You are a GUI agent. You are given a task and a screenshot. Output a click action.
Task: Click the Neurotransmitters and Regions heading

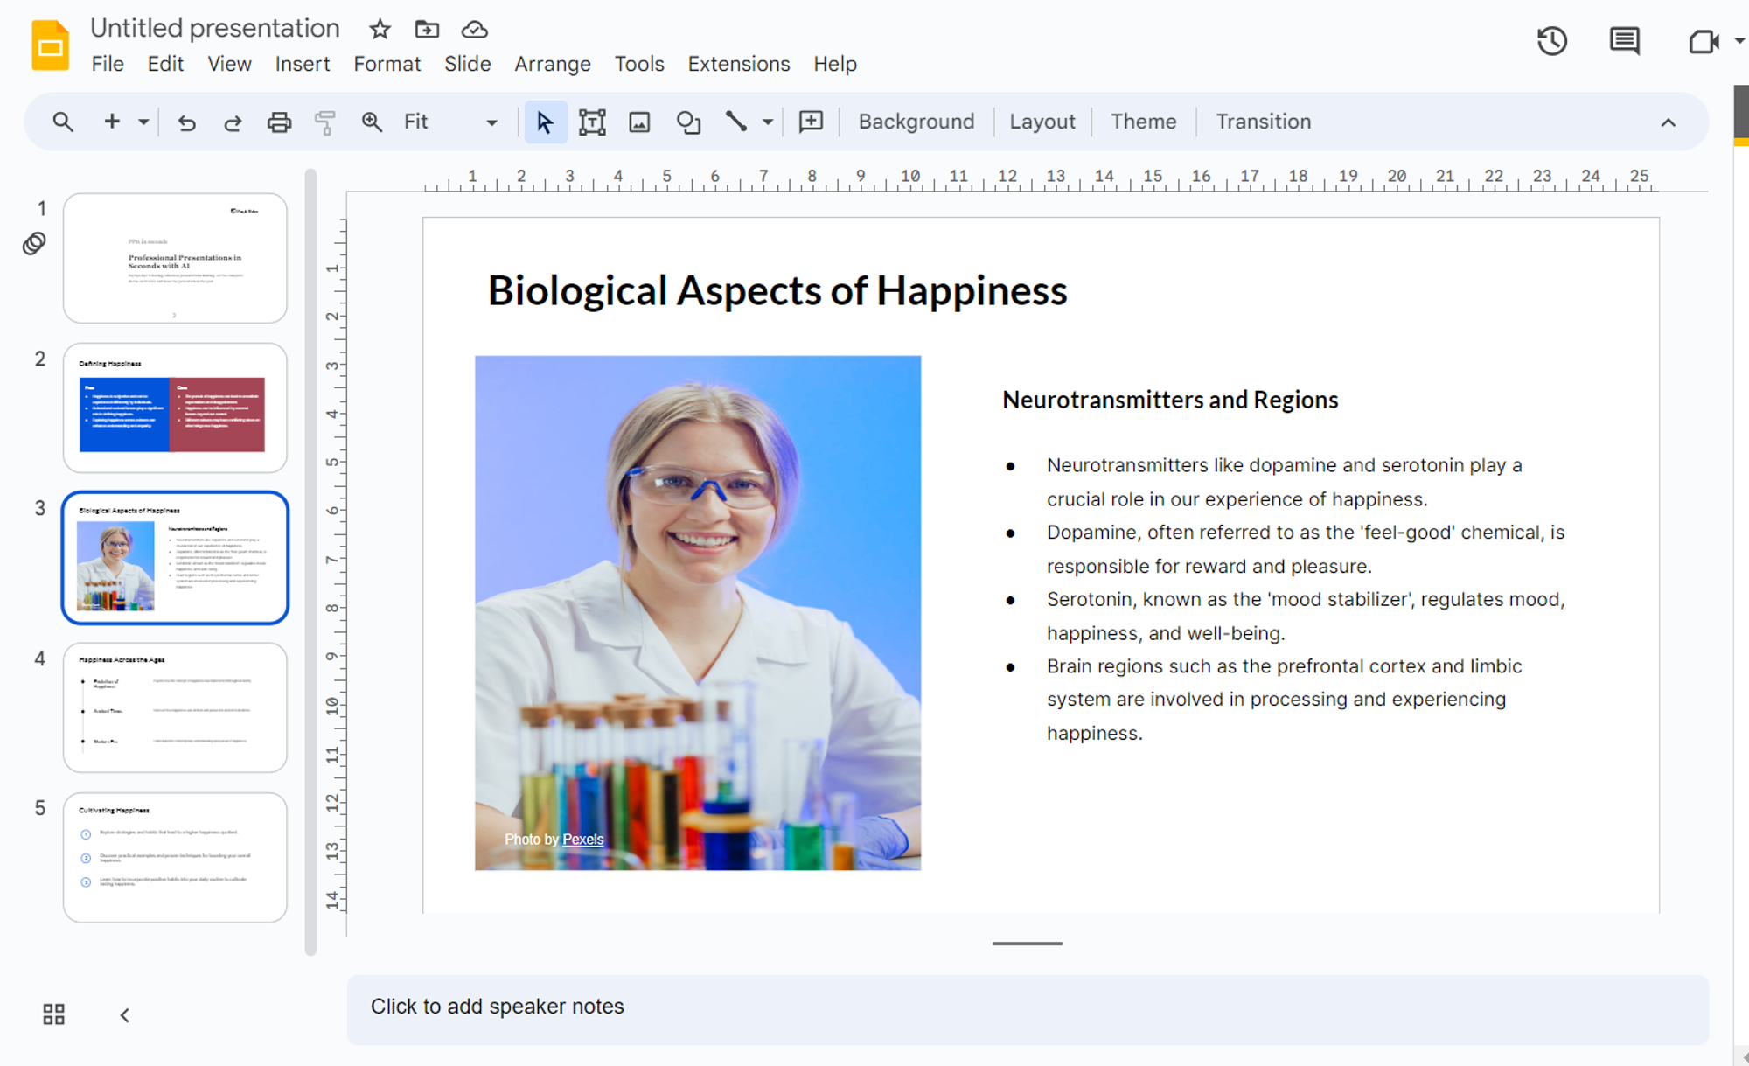(1170, 400)
